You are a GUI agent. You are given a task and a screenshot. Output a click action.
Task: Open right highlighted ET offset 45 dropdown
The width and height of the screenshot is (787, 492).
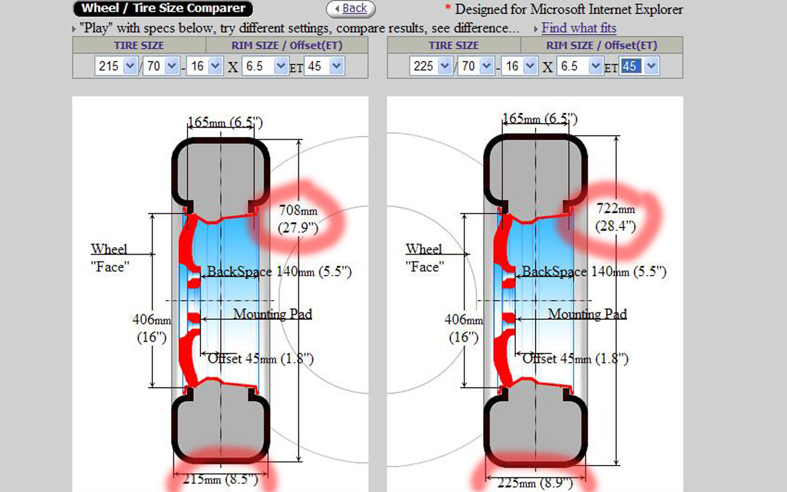coord(639,66)
